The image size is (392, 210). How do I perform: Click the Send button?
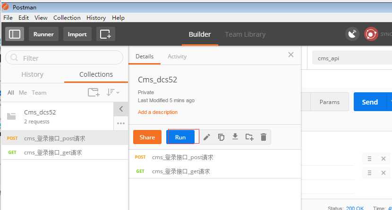point(370,102)
